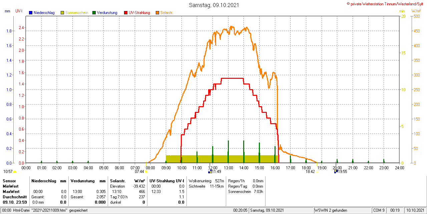The height and width of the screenshot is (214, 427).
Task: Click the 06:00 time axis label
Action: coord(119,168)
